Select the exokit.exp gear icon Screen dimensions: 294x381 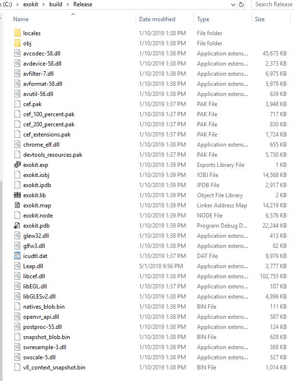(x=17, y=165)
